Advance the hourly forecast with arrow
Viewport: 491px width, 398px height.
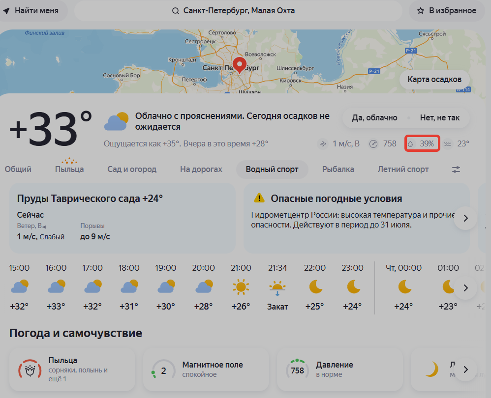tap(465, 287)
